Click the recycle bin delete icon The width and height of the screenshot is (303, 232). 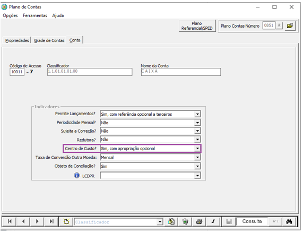(185, 221)
